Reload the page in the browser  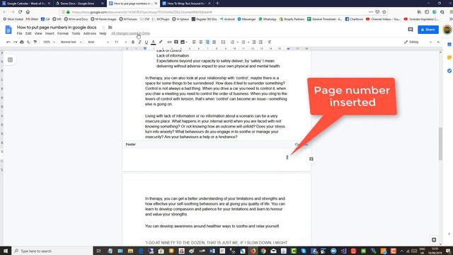coord(20,12)
